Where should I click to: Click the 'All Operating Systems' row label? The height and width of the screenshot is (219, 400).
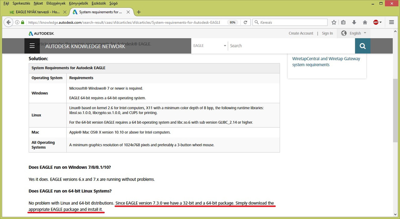pyautogui.click(x=43, y=145)
